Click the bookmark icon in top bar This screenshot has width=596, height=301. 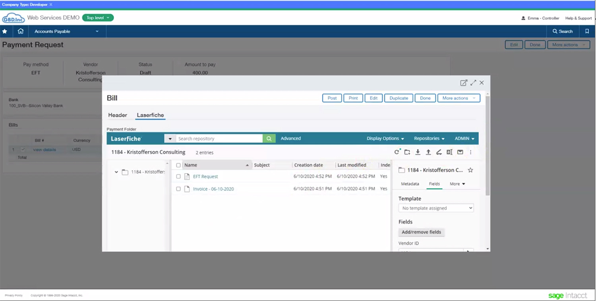pyautogui.click(x=587, y=31)
